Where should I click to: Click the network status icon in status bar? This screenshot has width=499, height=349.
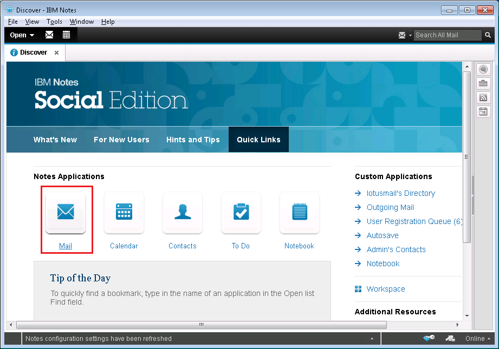(450, 338)
